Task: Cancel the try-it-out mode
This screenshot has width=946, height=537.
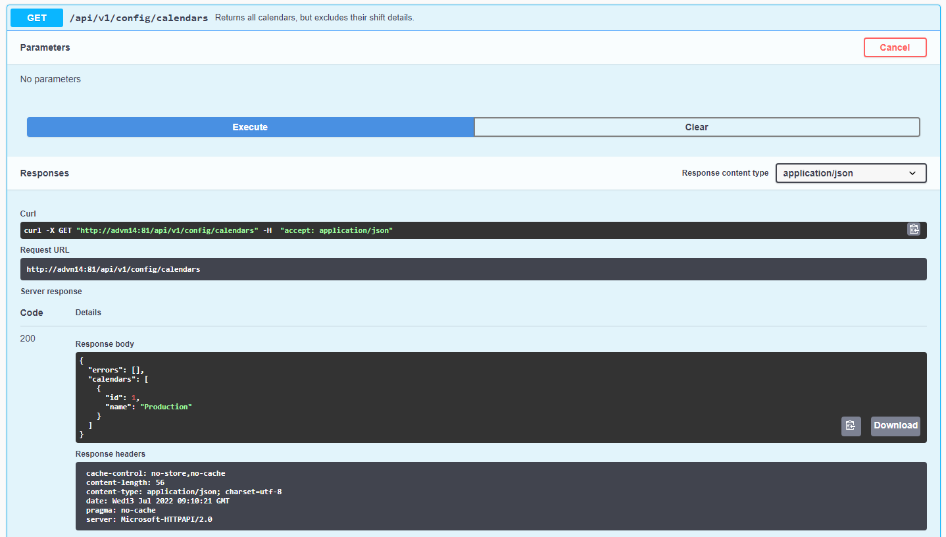Action: point(895,47)
